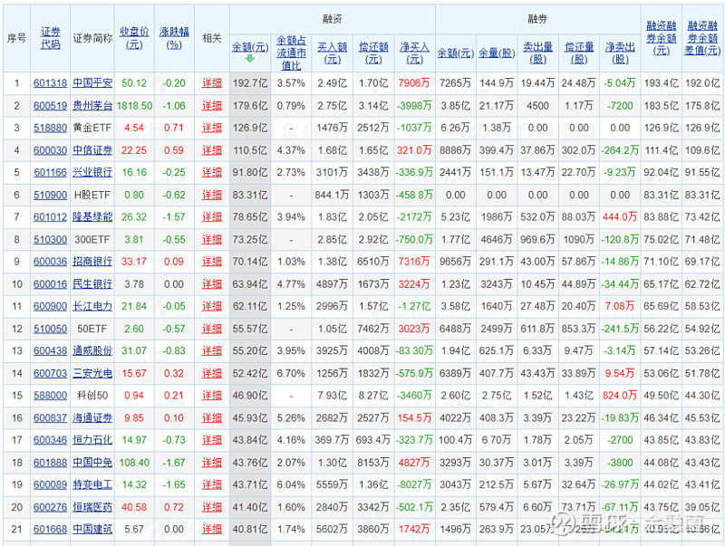Select net buy value 7906万
Screen dimensions: 725x546
(414, 83)
